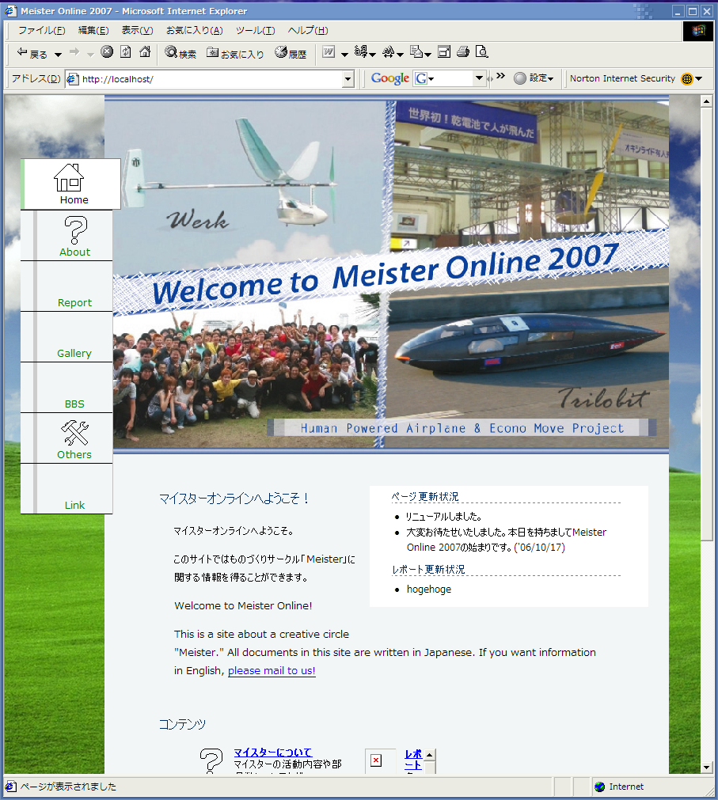Open the Encoding dropdown arrow
The width and height of the screenshot is (718, 800).
pos(373,55)
